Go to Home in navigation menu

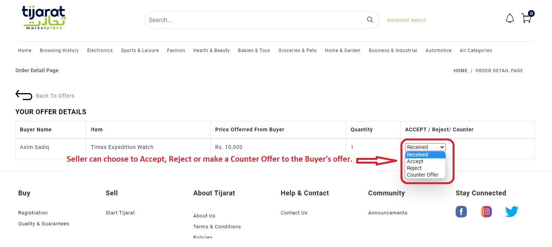[25, 51]
